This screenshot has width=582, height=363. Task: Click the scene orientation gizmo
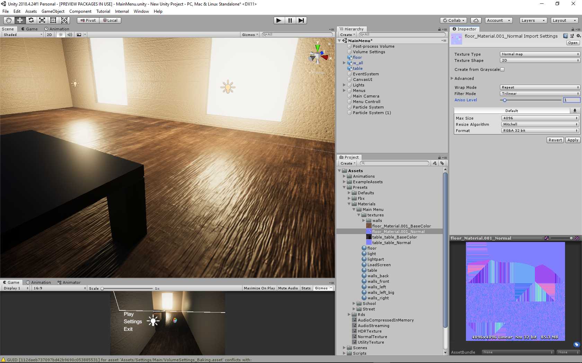point(318,56)
